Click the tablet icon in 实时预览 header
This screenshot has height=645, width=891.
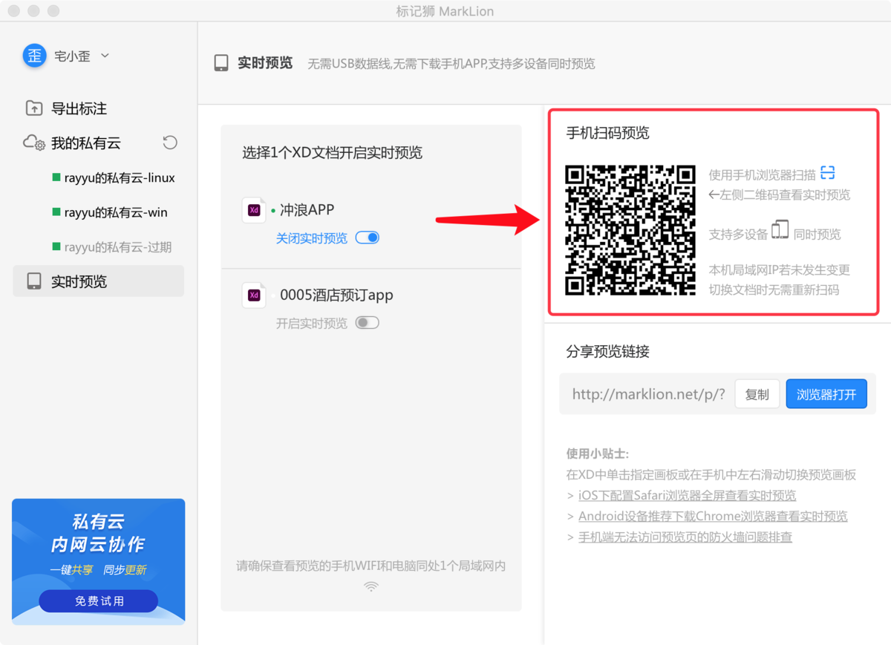(221, 63)
